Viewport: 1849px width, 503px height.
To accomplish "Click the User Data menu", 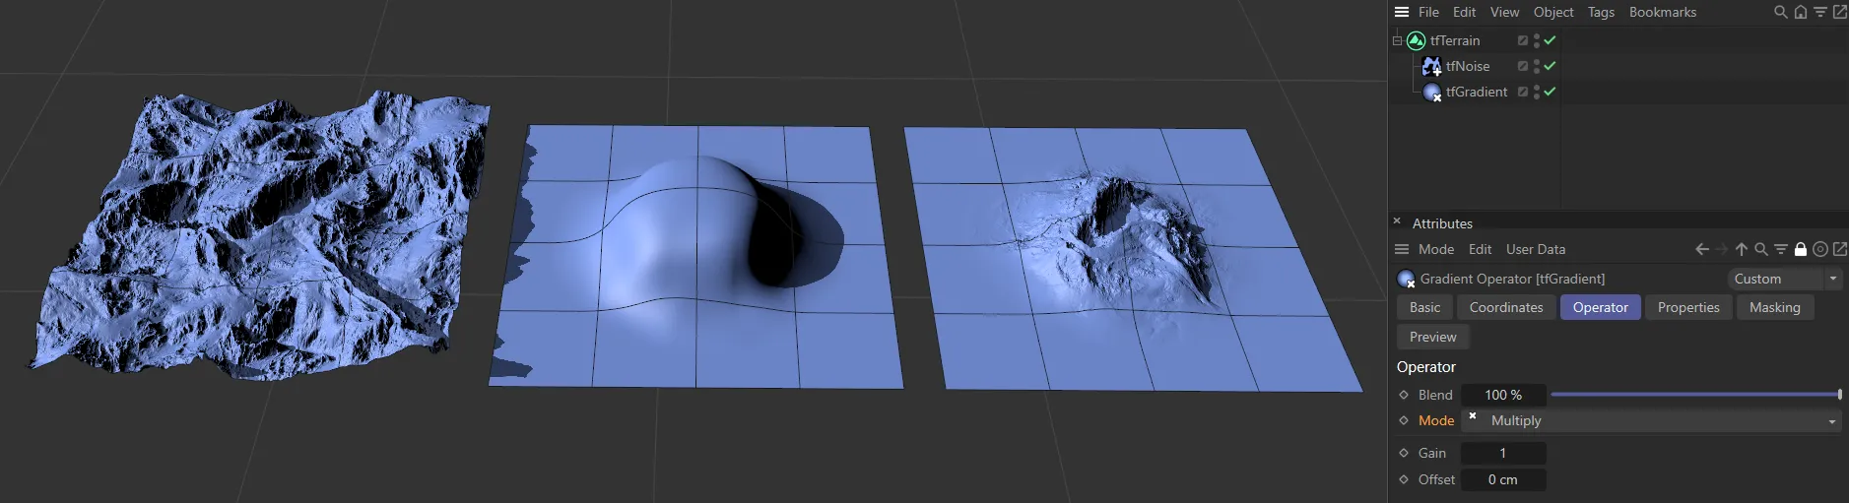I will coord(1535,249).
